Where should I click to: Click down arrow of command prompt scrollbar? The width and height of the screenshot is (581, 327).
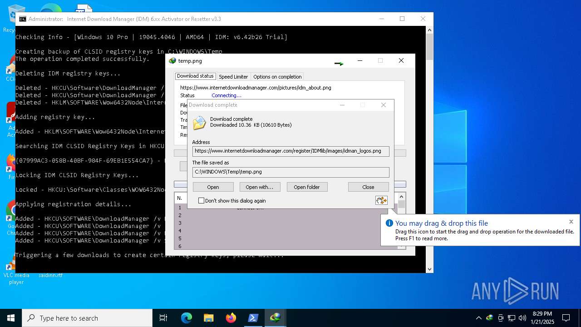[x=429, y=269]
